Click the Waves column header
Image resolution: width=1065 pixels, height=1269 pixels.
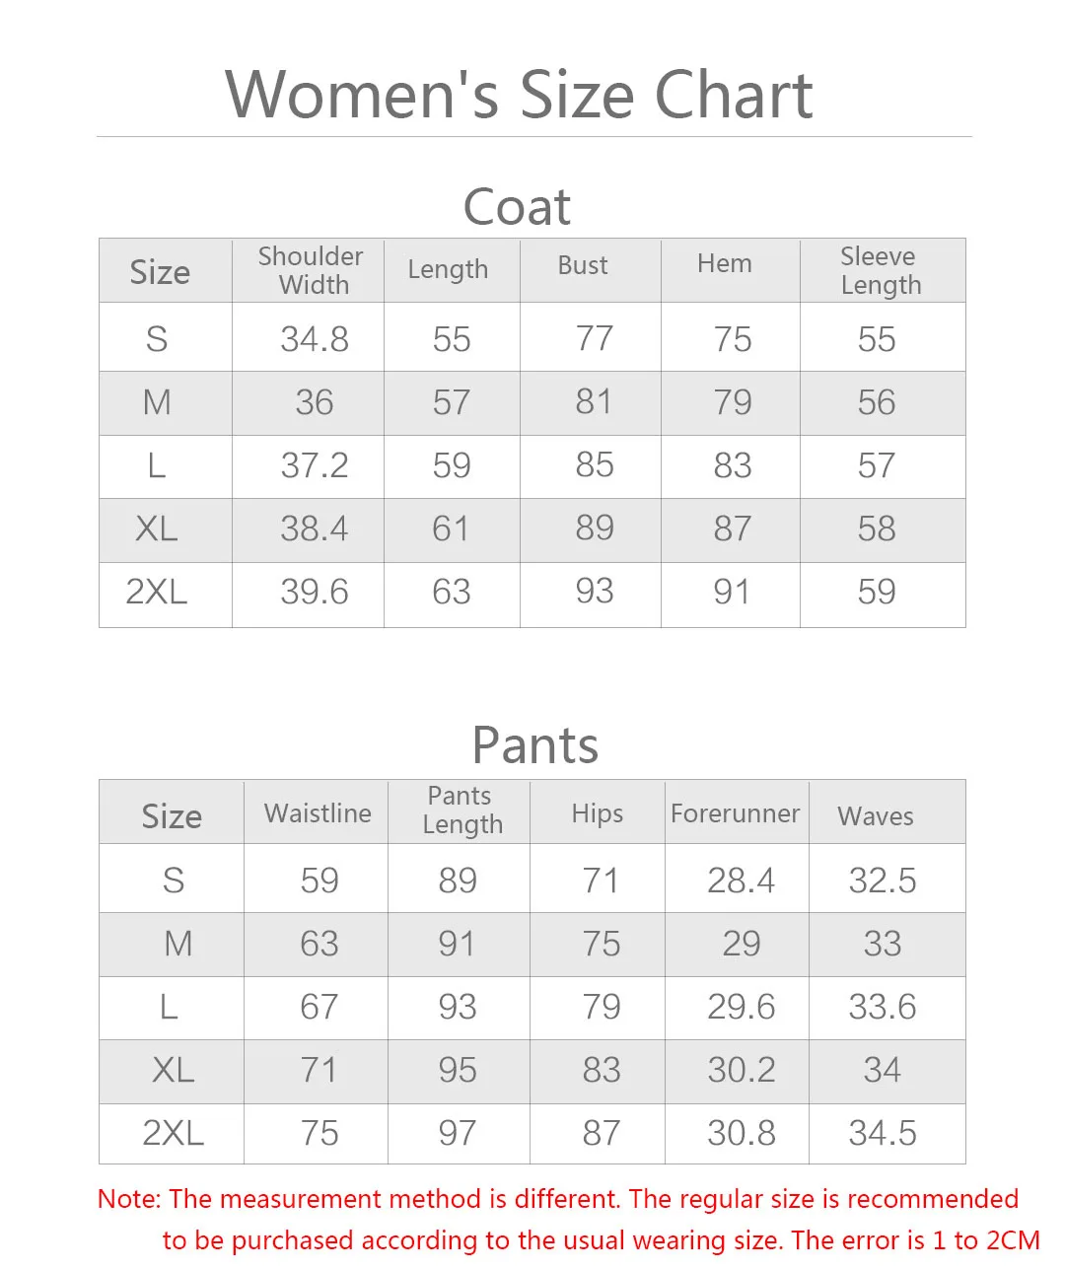click(x=876, y=816)
